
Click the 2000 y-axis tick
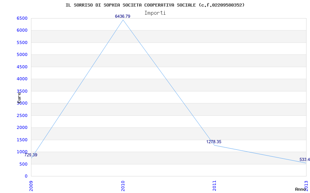[x=22, y=128]
